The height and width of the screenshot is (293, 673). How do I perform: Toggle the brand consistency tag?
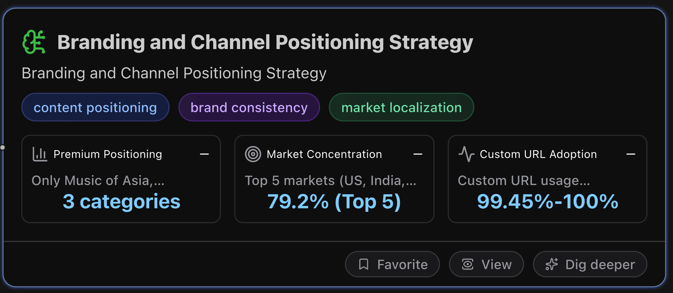[249, 107]
